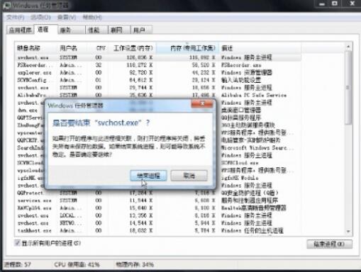Click the 服务和控制器应用程序 description

(x=250, y=200)
